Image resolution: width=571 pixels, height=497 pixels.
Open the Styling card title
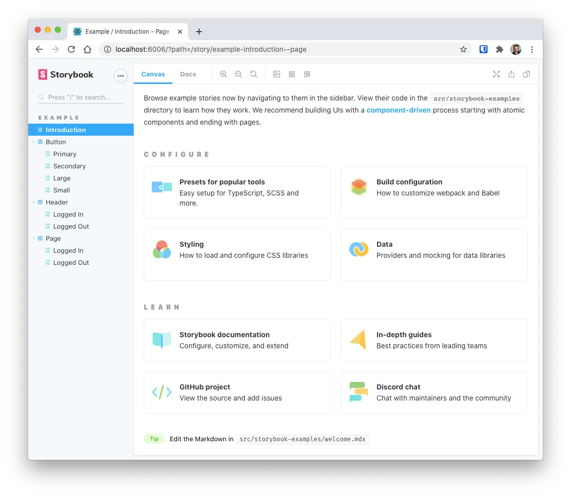point(192,244)
